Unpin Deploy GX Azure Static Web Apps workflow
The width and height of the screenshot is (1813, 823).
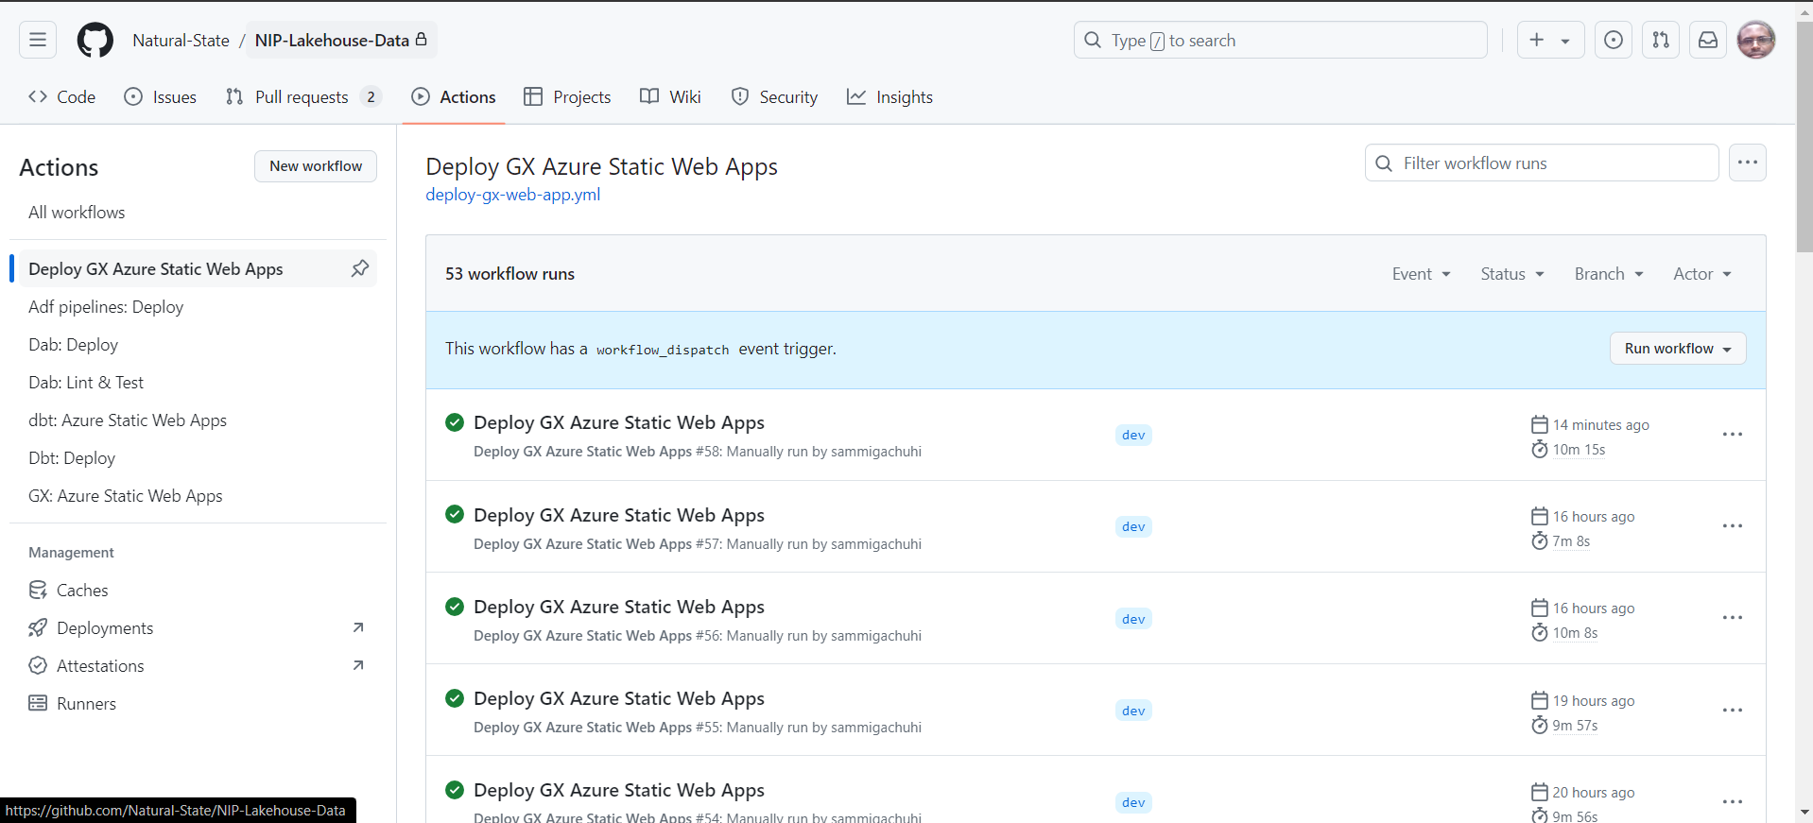click(x=360, y=268)
